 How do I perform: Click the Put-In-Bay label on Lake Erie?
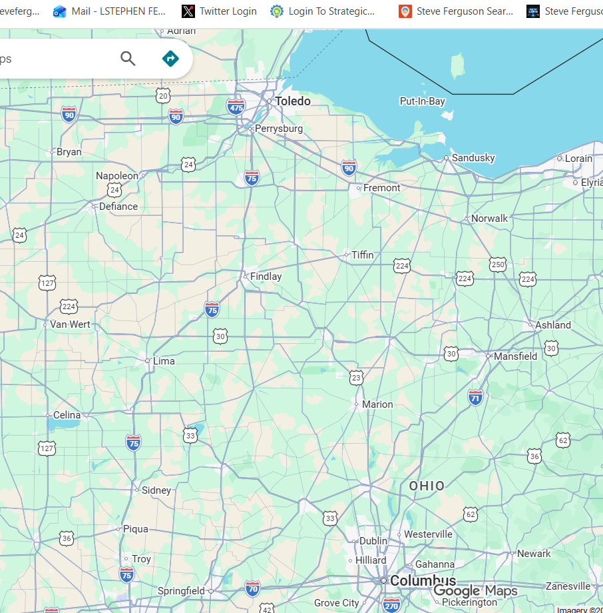pyautogui.click(x=422, y=101)
